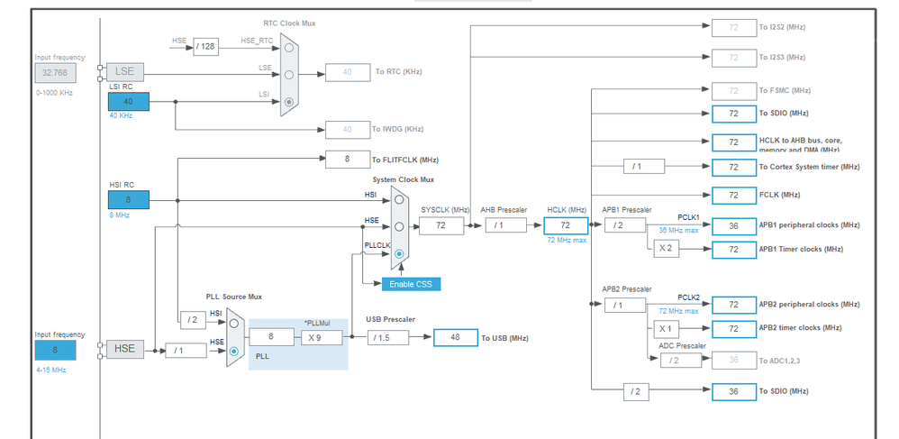Viewport: 899px width, 439px height.
Task: Click the To RTC (KHz) 40 field
Action: click(348, 72)
